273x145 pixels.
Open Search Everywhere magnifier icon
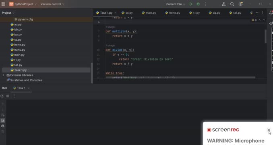coord(232,4)
